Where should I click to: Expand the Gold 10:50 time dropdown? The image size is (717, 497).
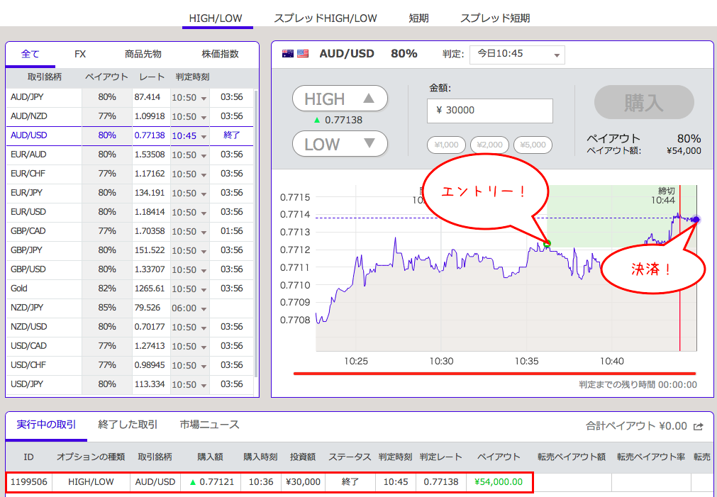tap(189, 289)
